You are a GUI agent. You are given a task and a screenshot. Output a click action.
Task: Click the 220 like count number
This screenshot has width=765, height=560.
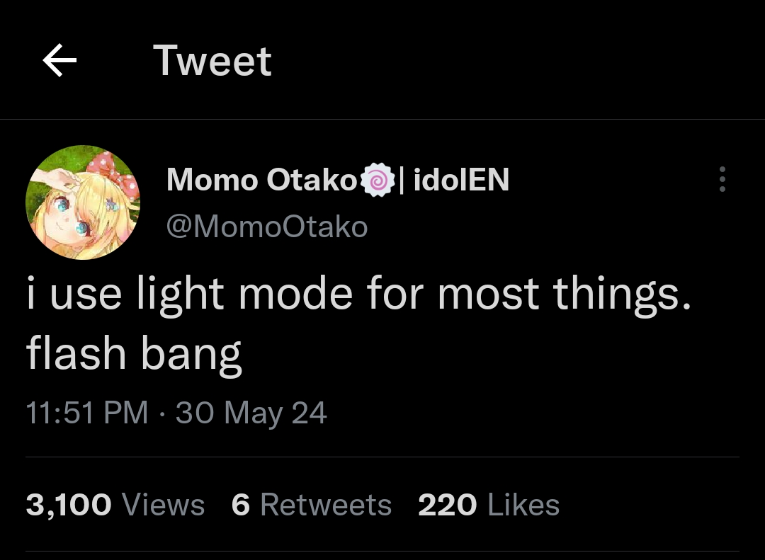447,505
